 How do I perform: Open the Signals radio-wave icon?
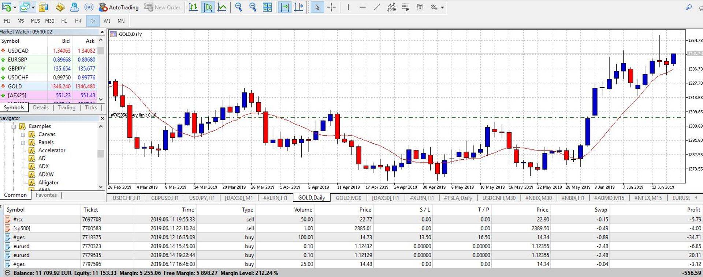point(88,7)
